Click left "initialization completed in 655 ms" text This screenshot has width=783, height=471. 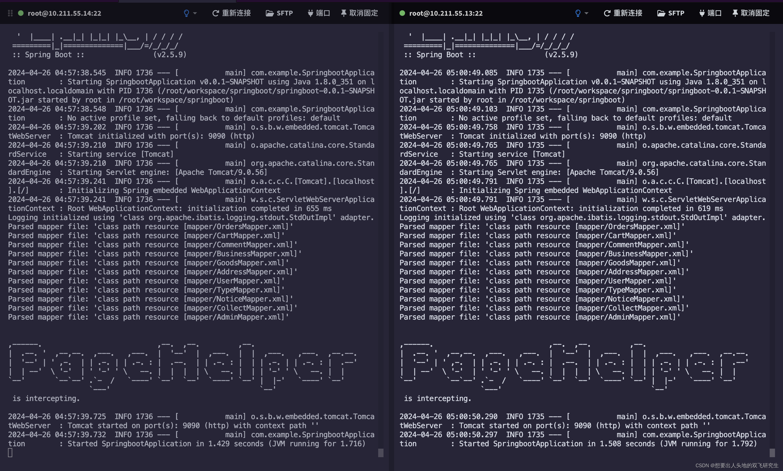(x=259, y=209)
